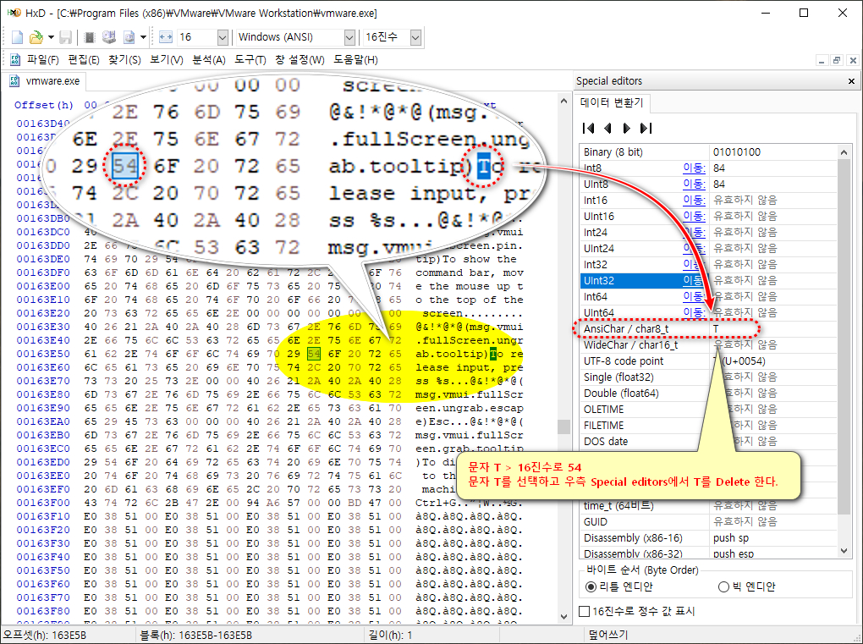863x644 pixels.
Task: Jump to last byte in data inspector
Action: [646, 129]
